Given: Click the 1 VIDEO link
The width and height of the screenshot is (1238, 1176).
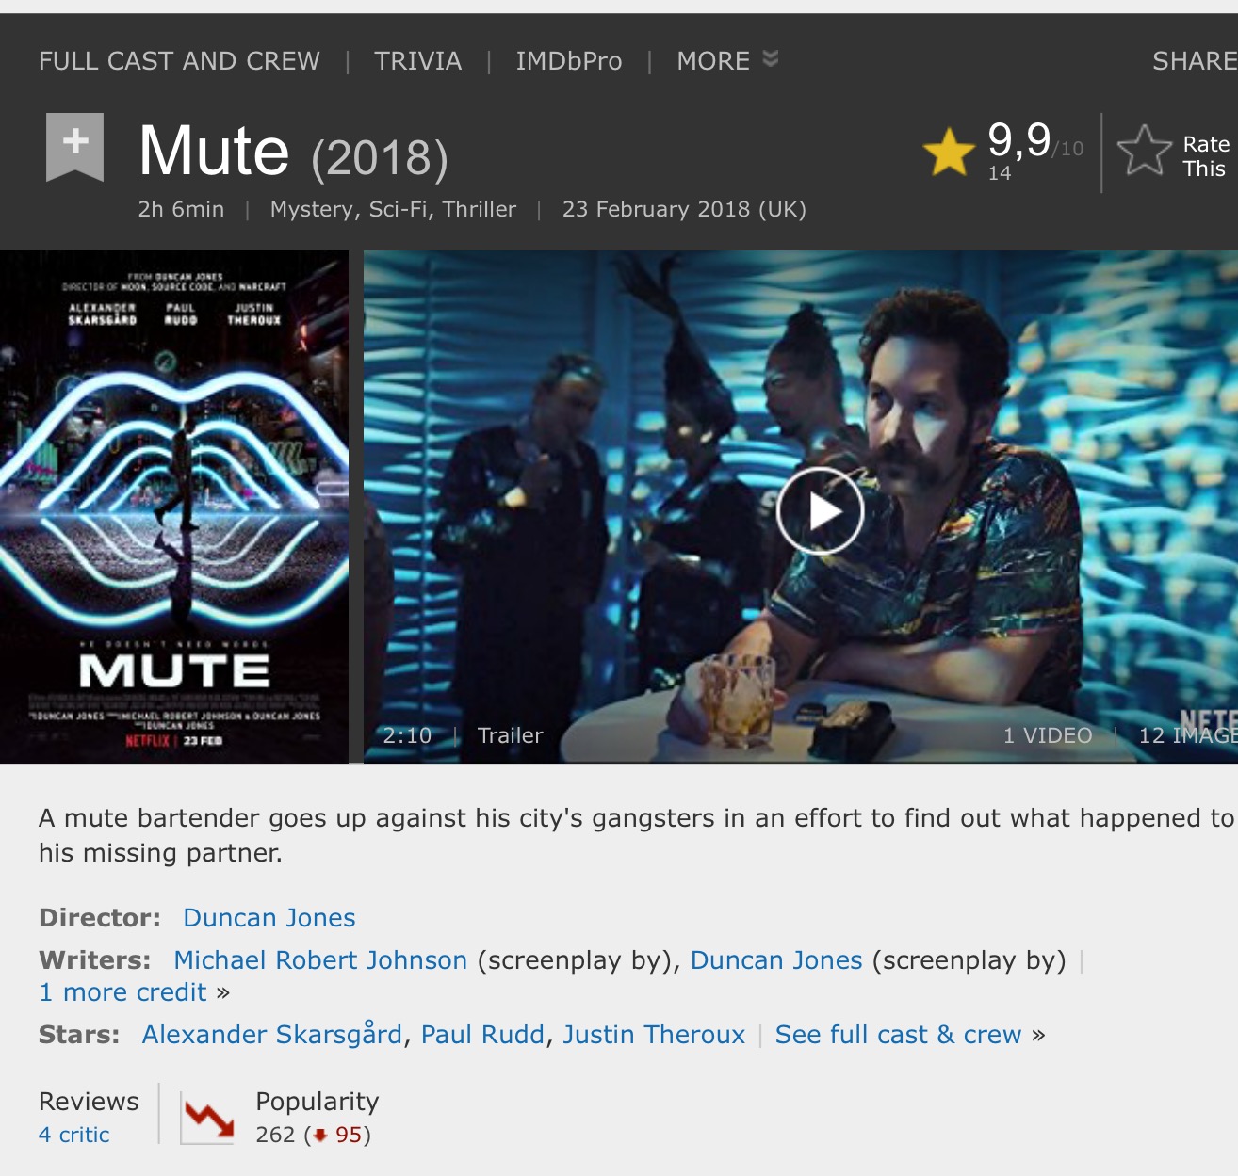Looking at the screenshot, I should pos(1048,735).
